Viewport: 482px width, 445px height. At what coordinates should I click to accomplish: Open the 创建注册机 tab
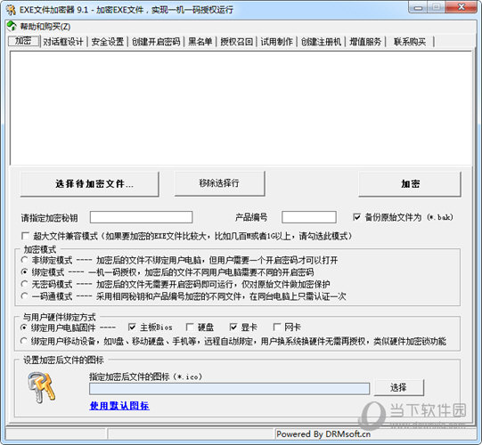[x=321, y=42]
